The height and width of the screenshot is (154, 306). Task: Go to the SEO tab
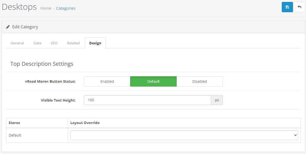click(x=54, y=43)
